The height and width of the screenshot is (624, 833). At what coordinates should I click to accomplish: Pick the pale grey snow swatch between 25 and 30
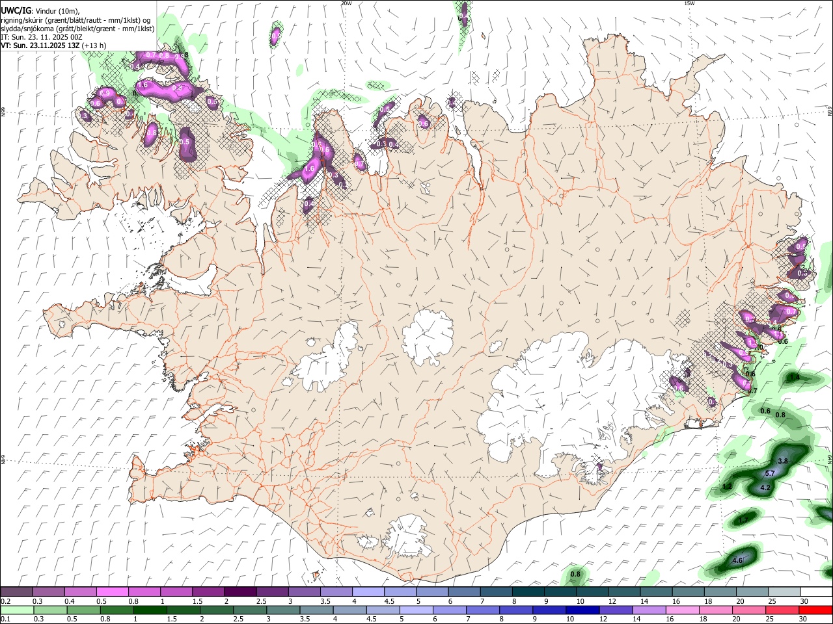click(x=784, y=592)
